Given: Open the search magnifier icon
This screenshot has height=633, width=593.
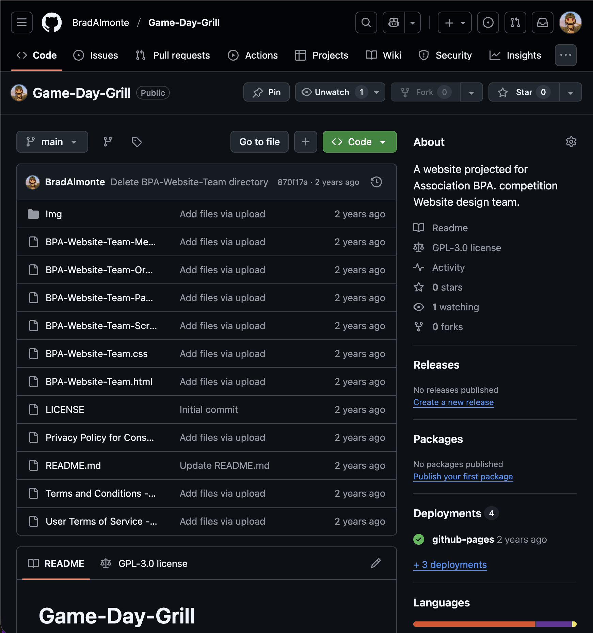Looking at the screenshot, I should tap(366, 22).
